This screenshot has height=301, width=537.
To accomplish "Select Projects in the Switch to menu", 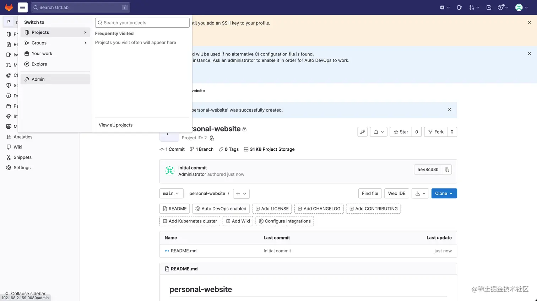I will [x=55, y=32].
